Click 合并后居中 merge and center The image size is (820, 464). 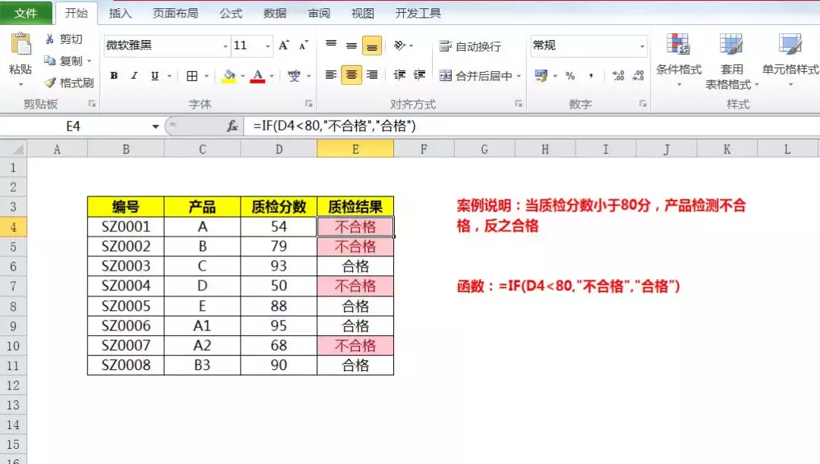tap(475, 77)
